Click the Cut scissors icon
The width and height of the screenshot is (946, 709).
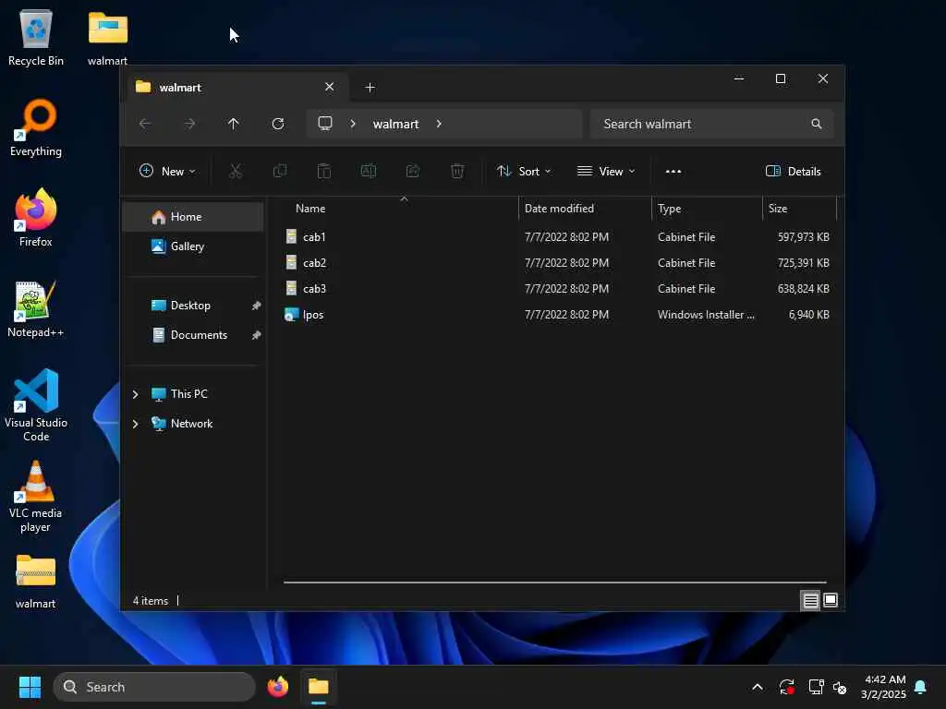coord(236,171)
